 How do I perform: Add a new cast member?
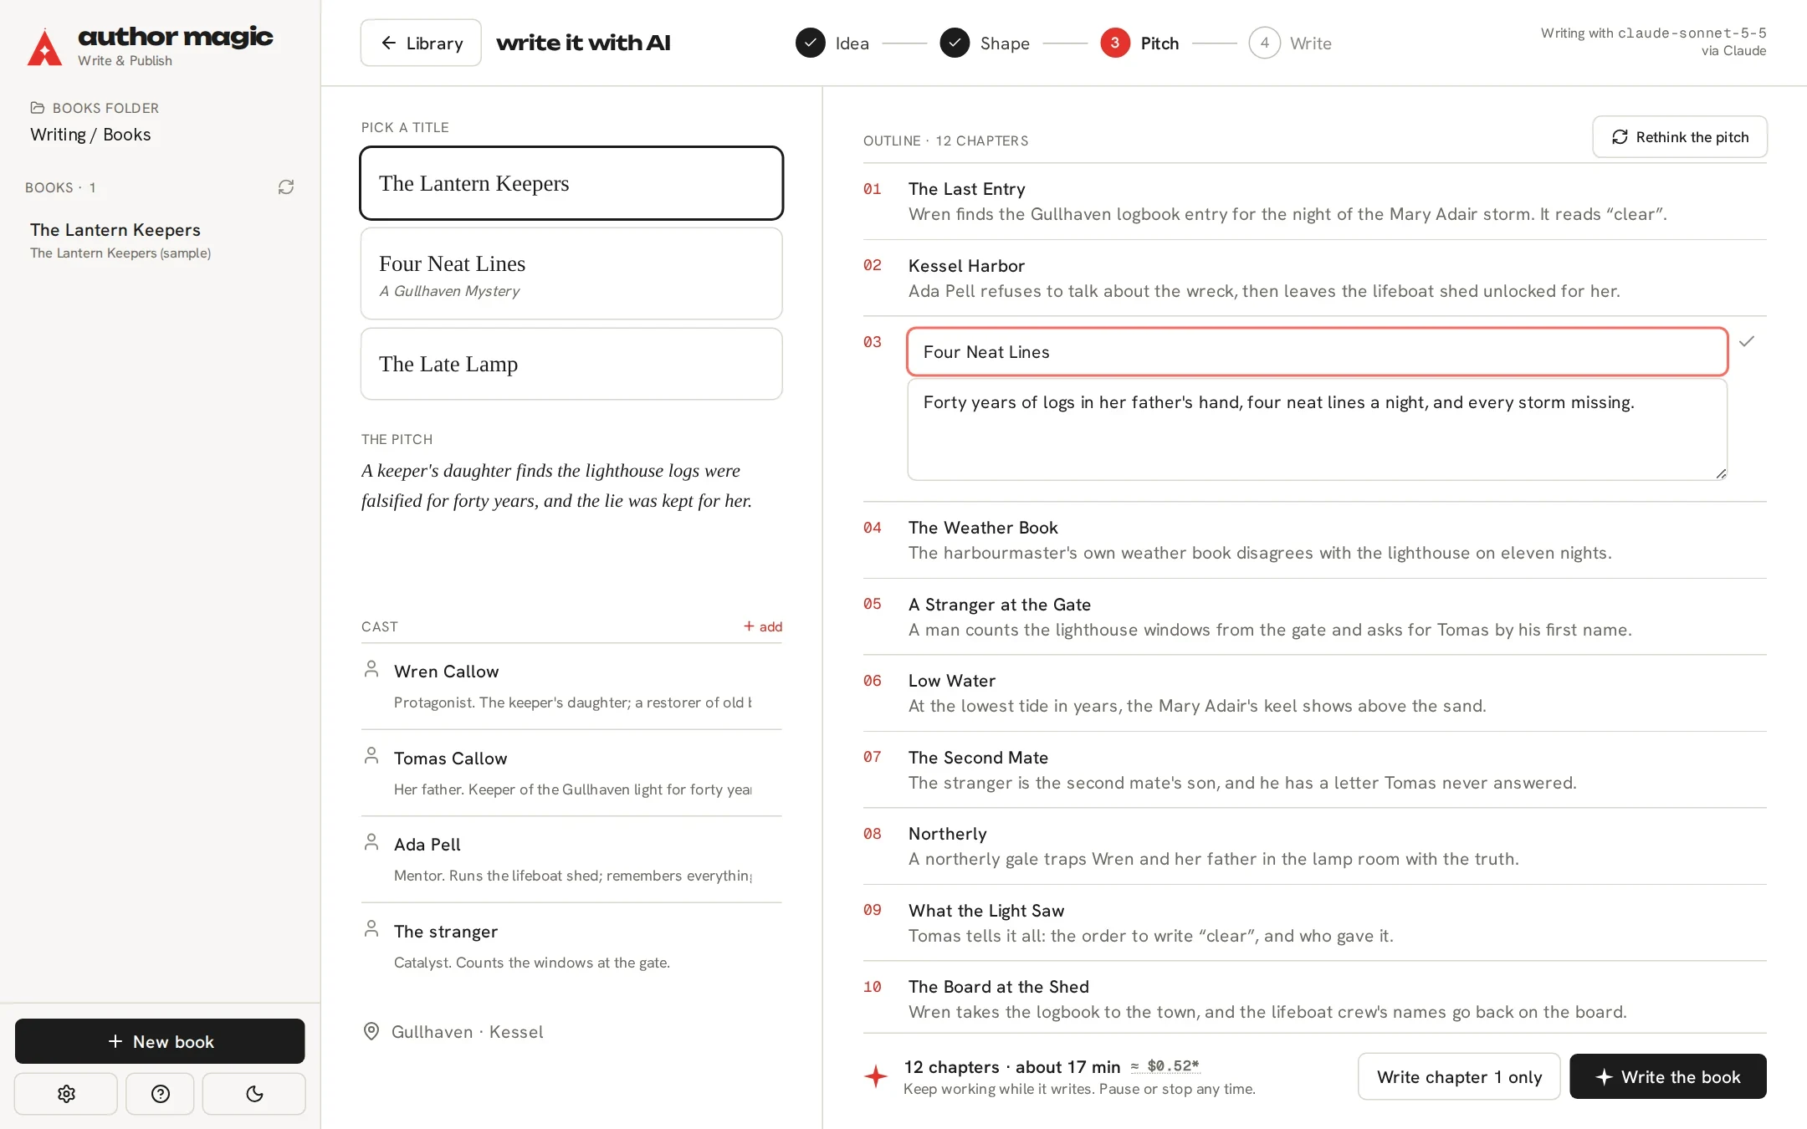[763, 626]
